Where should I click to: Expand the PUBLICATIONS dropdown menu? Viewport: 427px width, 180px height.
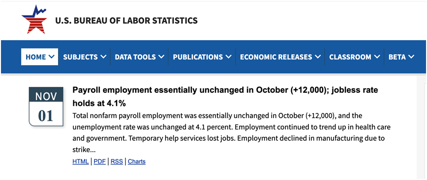(202, 57)
